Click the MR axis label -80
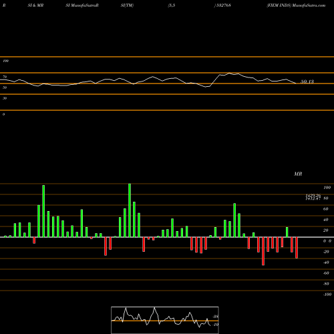 click(x=326, y=284)
